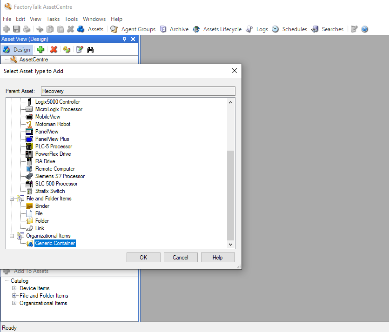Click the Asset View properties edit icon

[80, 50]
